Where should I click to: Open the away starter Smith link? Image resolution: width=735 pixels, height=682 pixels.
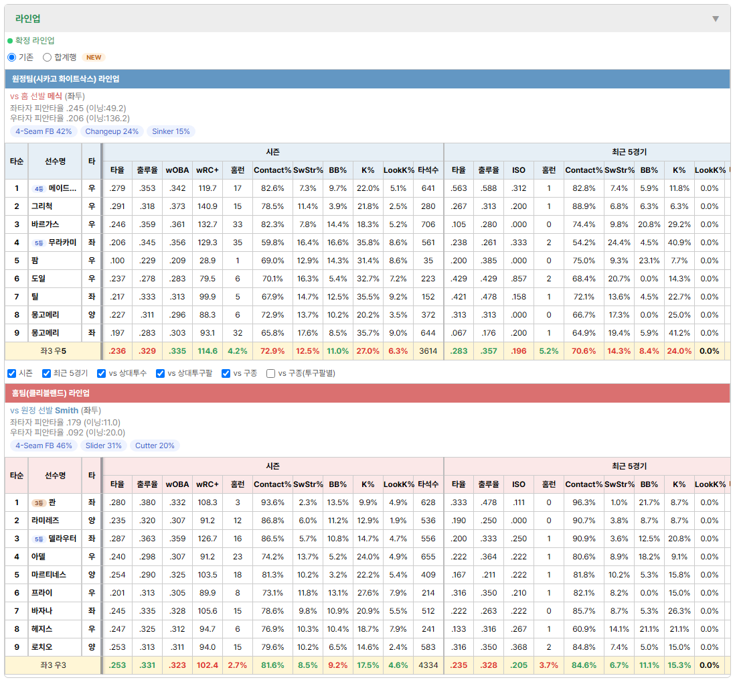click(66, 411)
